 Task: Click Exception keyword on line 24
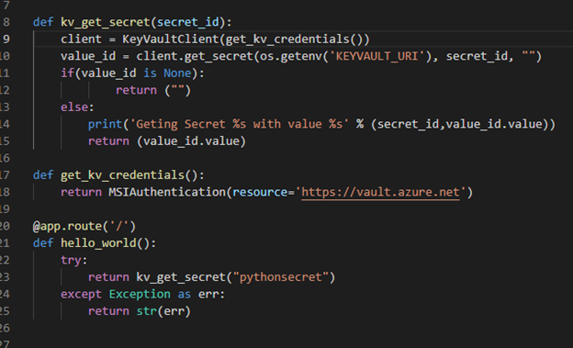(140, 294)
